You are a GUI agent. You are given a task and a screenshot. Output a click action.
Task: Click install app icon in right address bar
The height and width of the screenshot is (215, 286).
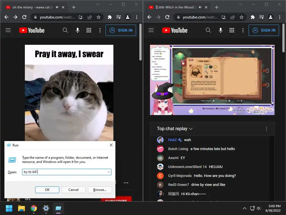[x=224, y=17]
